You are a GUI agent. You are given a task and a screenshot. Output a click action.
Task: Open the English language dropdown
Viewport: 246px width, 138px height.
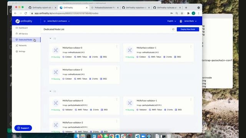(x=171, y=21)
